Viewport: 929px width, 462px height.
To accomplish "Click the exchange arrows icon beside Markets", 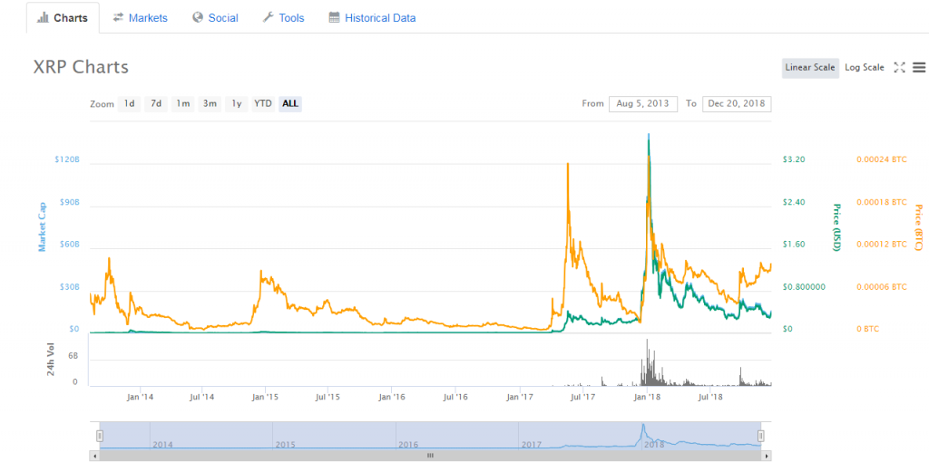I will [118, 18].
